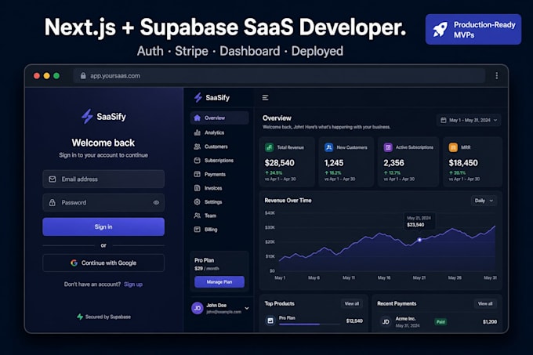
Task: Toggle the hamburger sidebar menu icon
Action: (265, 98)
